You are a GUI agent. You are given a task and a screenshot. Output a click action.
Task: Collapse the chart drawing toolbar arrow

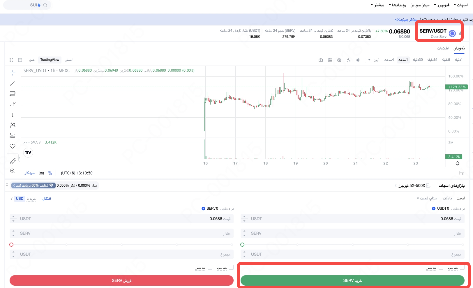20,158
